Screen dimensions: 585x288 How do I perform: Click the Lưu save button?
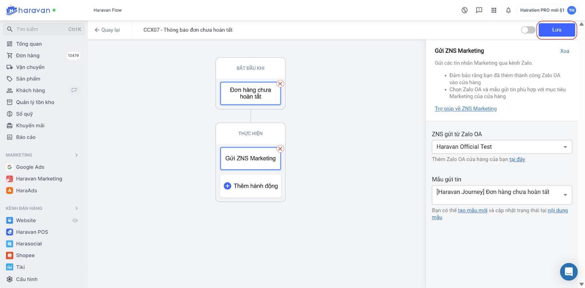coord(556,30)
